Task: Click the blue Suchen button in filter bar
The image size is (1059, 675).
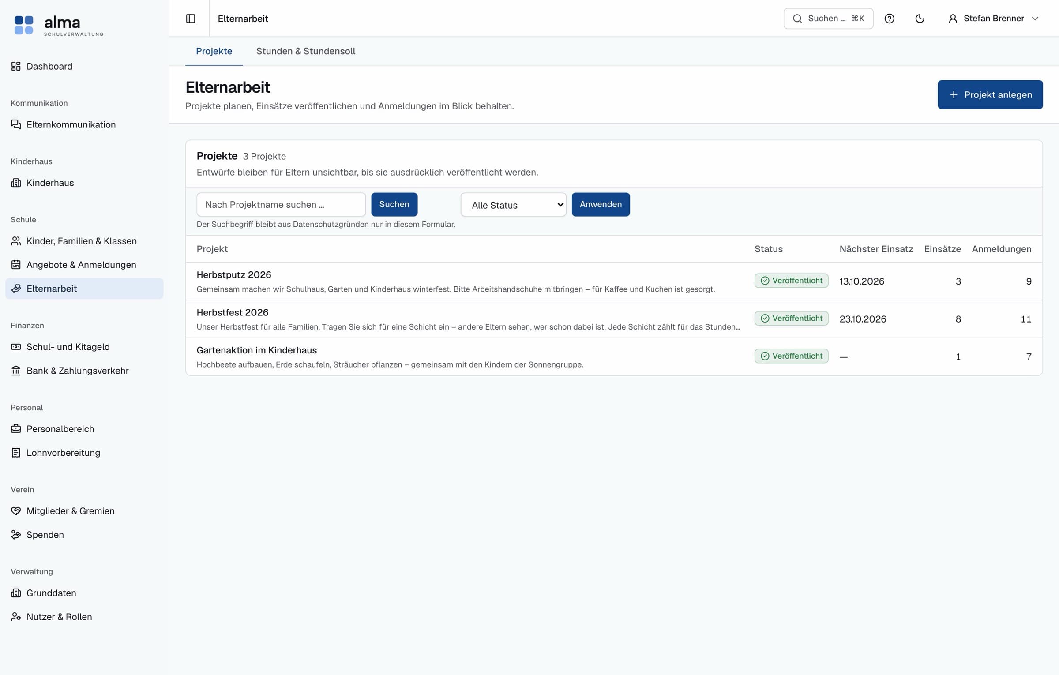Action: coord(394,204)
